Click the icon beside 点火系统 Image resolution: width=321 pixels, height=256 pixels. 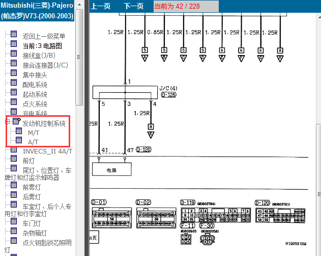pos(14,101)
